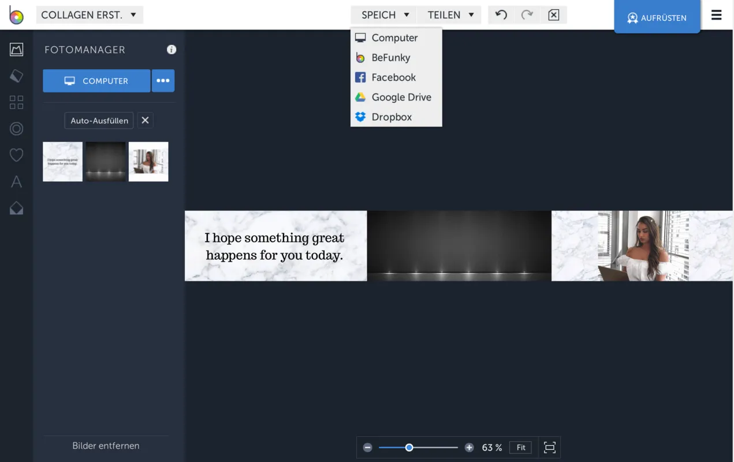Click the blue Computer upload button
Screen dimensions: 734x462
[x=96, y=81]
